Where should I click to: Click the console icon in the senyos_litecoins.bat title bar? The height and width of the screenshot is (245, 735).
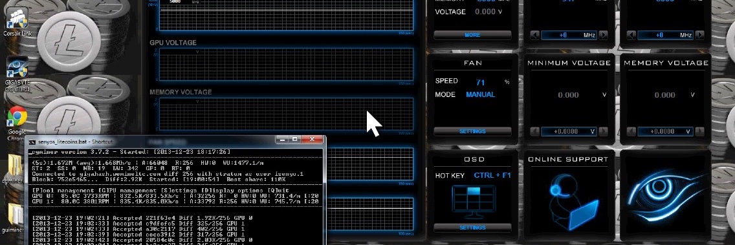pos(32,142)
